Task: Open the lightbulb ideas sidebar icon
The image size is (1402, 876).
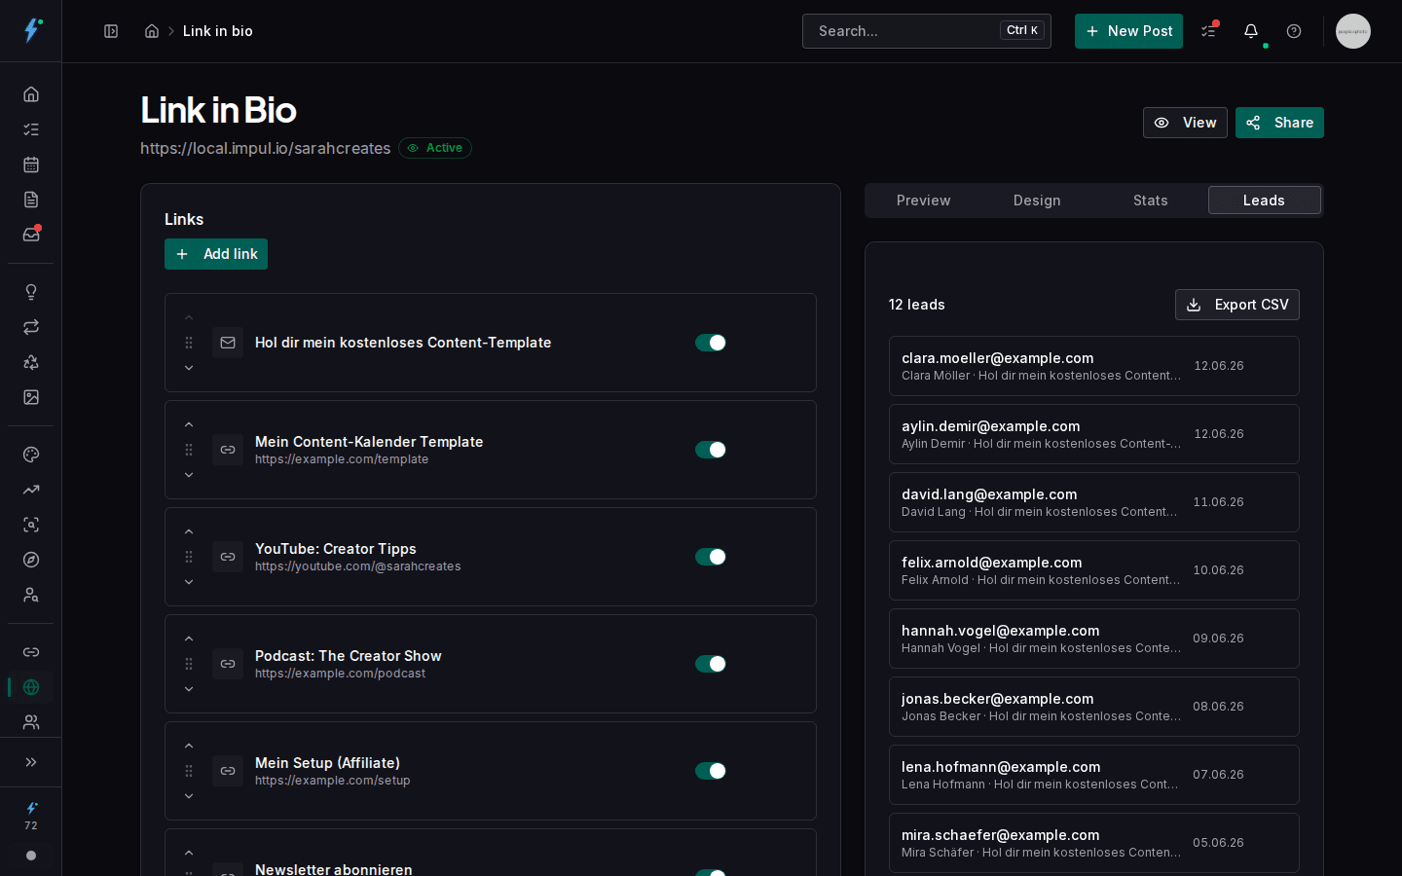Action: [x=31, y=292]
